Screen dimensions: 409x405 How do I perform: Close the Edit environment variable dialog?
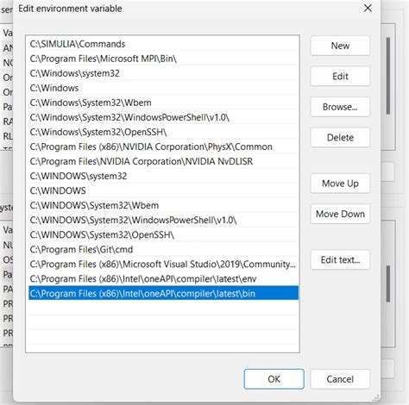pos(368,8)
